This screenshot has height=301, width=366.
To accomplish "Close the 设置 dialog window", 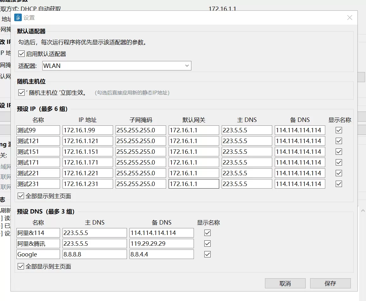I will click(350, 17).
